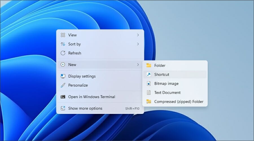Viewport: 254px width, 141px height.
Task: Click the Personalize brush icon
Action: pos(63,85)
